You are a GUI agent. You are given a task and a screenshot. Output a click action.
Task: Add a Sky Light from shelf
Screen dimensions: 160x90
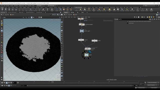[114, 10]
